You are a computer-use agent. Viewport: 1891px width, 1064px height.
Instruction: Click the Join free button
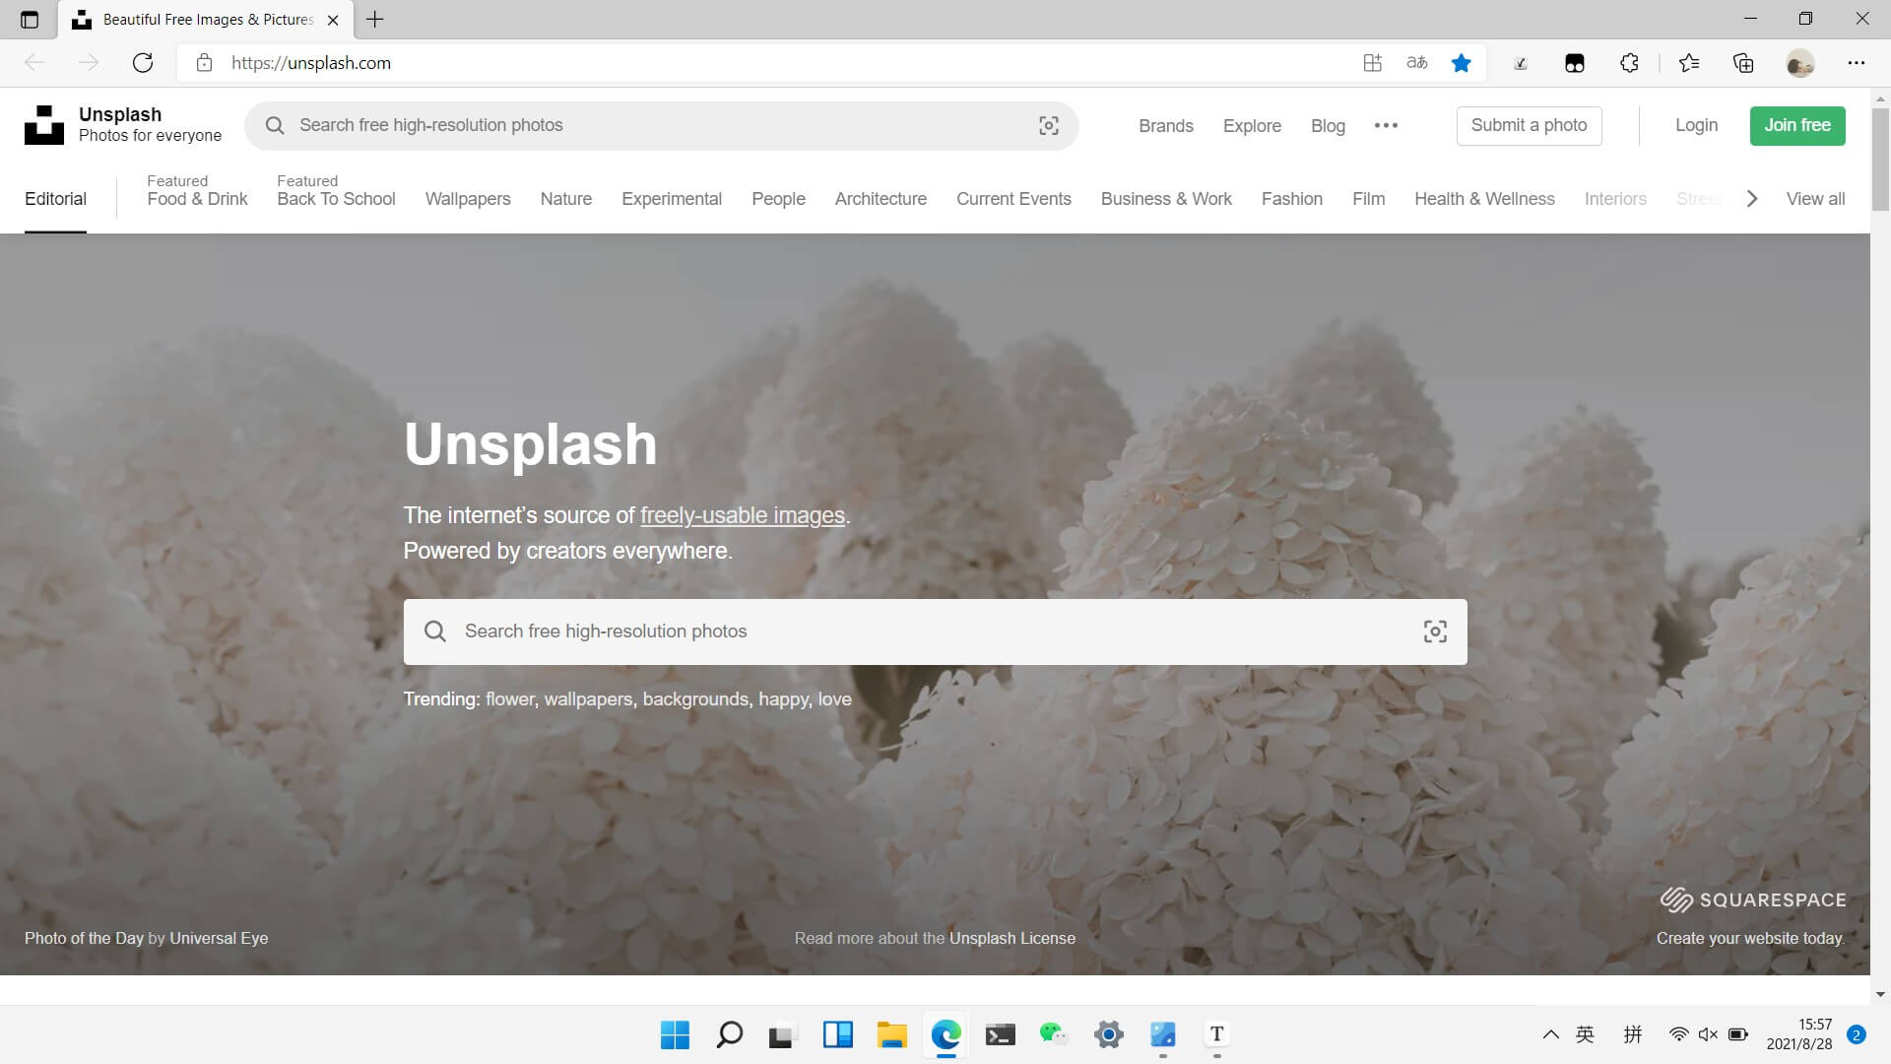(1797, 125)
